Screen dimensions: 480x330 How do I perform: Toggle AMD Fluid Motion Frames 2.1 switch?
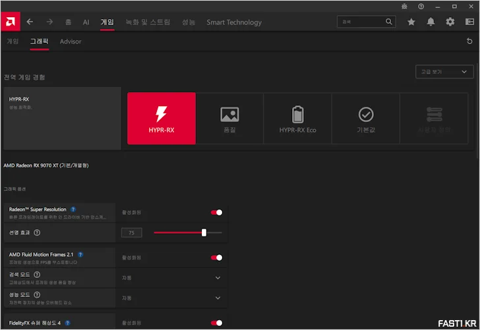point(216,258)
